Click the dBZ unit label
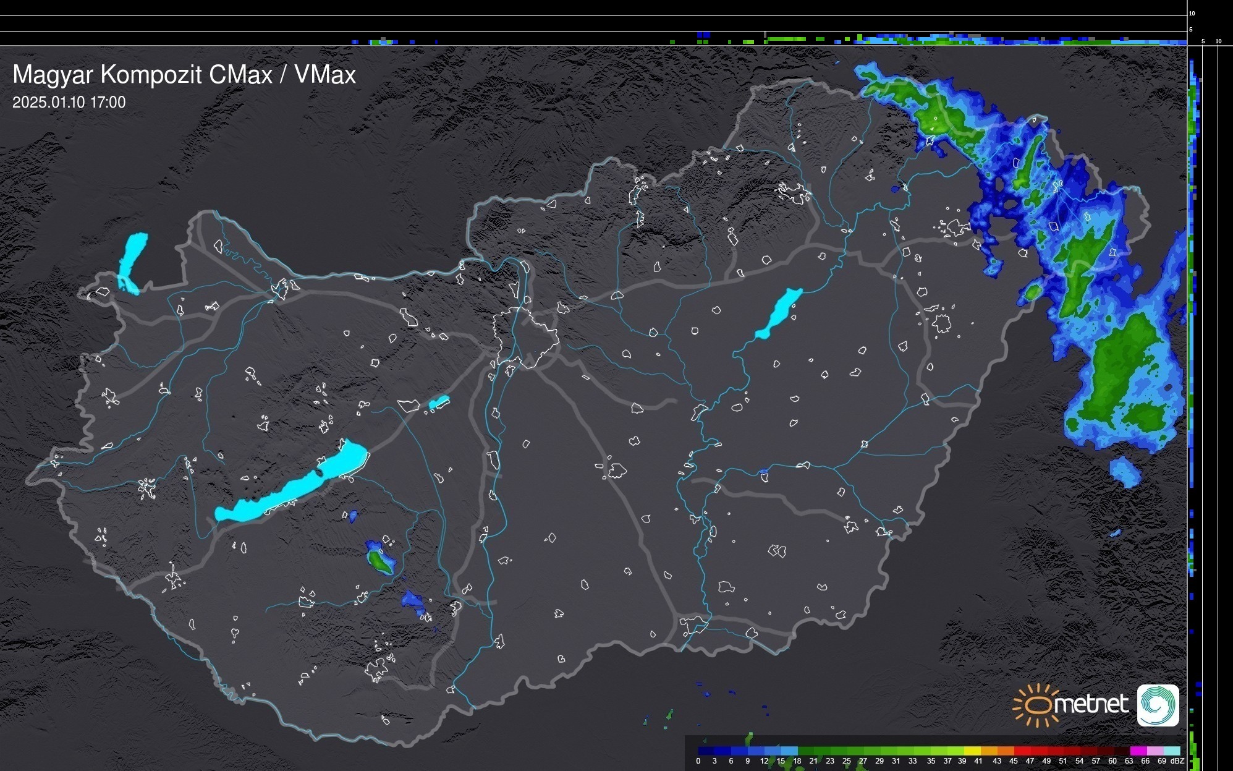 1177,761
